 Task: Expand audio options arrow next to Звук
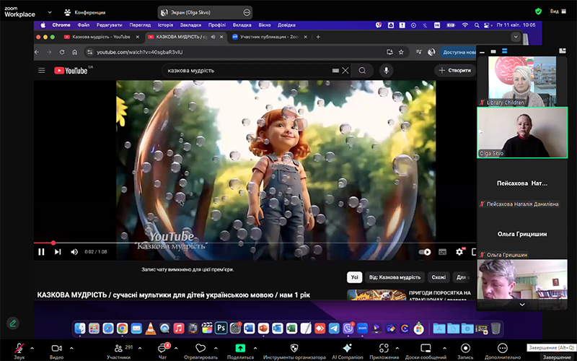(32, 348)
